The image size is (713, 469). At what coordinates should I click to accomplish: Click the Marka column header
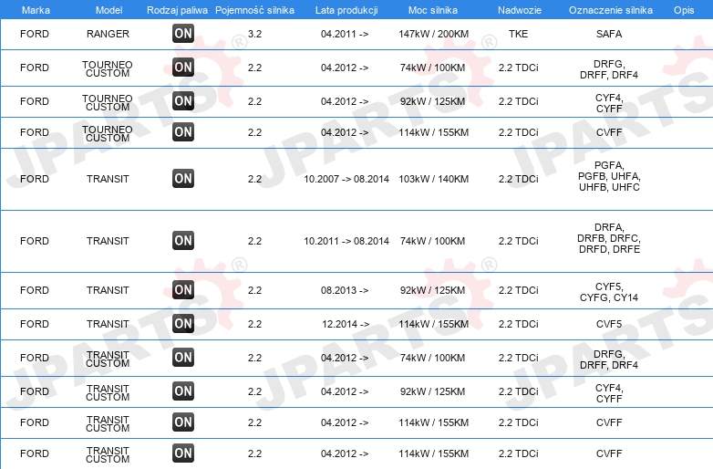click(x=36, y=10)
